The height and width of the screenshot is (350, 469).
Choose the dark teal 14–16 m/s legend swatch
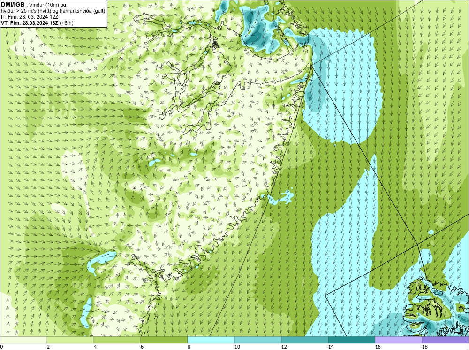[x=352, y=340]
